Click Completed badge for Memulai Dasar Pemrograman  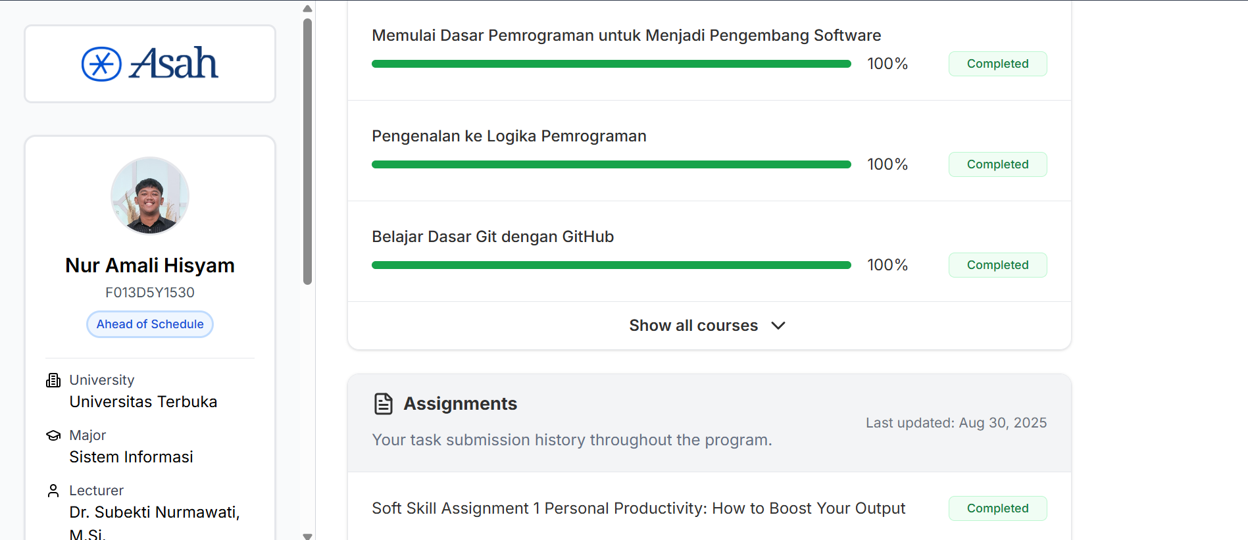pyautogui.click(x=997, y=64)
